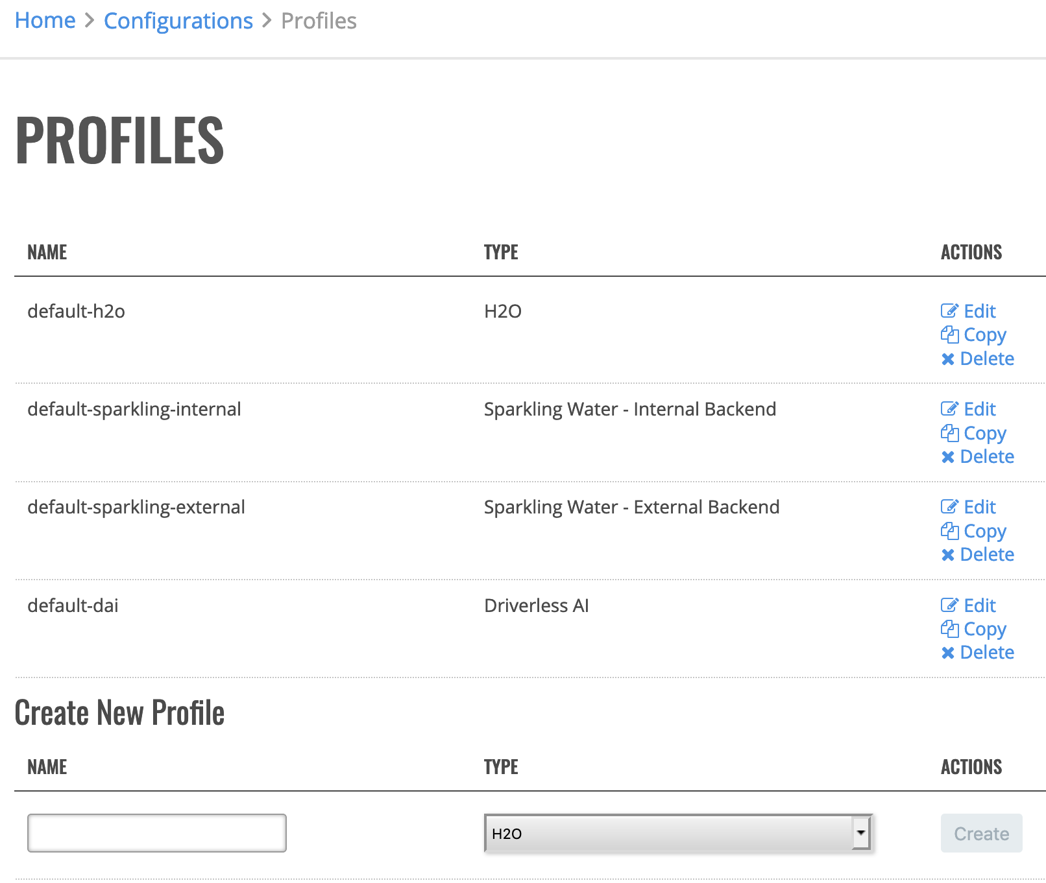1046x883 pixels.
Task: Click the Edit pencil icon for default-h2o
Action: point(949,311)
